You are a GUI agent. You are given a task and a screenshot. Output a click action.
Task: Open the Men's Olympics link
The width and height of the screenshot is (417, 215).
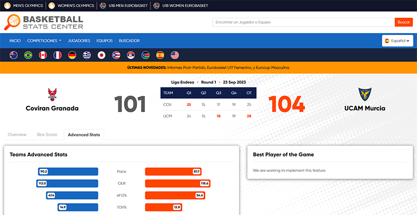[x=28, y=6]
